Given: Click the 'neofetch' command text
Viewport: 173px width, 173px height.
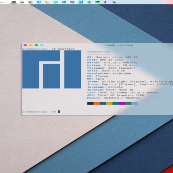Looking at the screenshot, I should (66, 49).
